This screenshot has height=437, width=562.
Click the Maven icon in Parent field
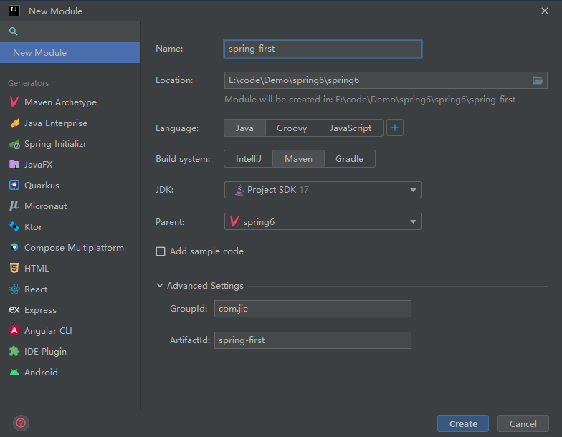[x=234, y=221]
